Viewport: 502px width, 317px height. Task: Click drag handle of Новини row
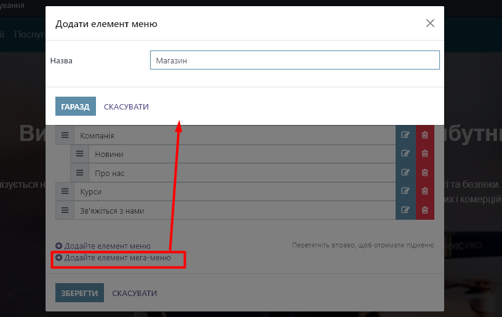pyautogui.click(x=80, y=154)
